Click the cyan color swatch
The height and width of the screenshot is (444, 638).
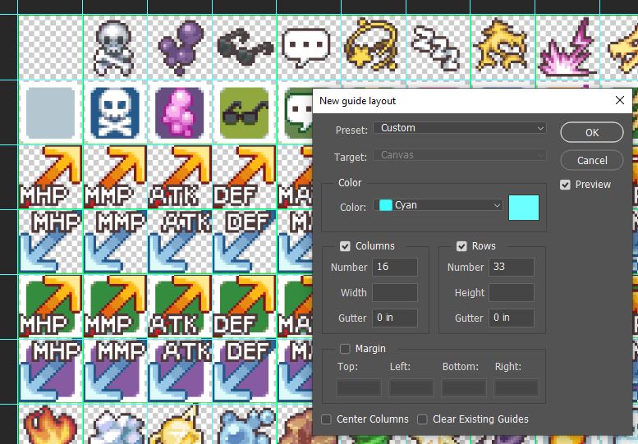coord(524,208)
